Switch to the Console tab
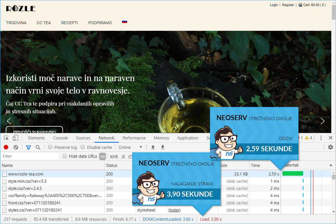The height and width of the screenshot is (224, 336). pyautogui.click(x=60, y=138)
